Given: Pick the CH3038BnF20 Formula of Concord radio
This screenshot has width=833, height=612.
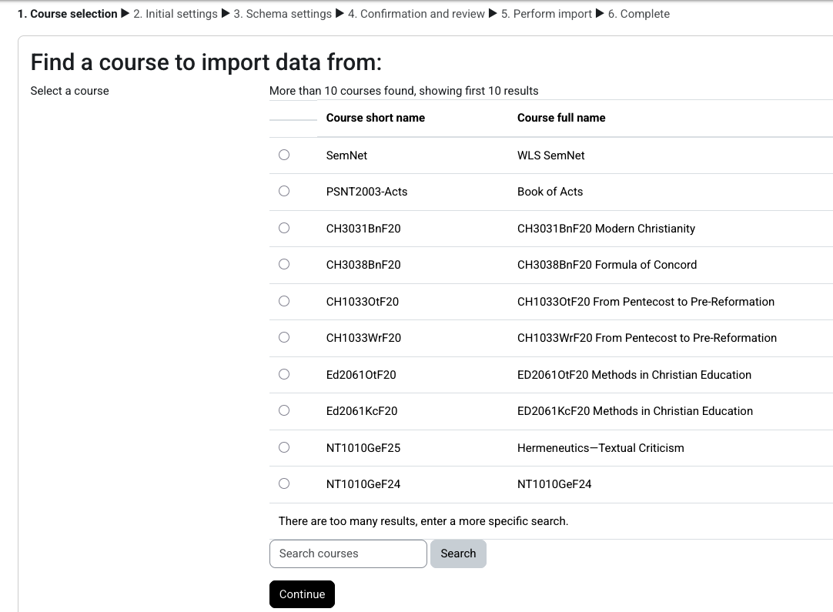Looking at the screenshot, I should (x=284, y=264).
